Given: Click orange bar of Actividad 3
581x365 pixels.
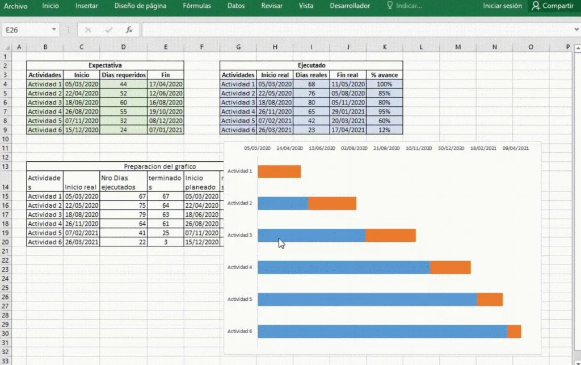Looking at the screenshot, I should 390,236.
